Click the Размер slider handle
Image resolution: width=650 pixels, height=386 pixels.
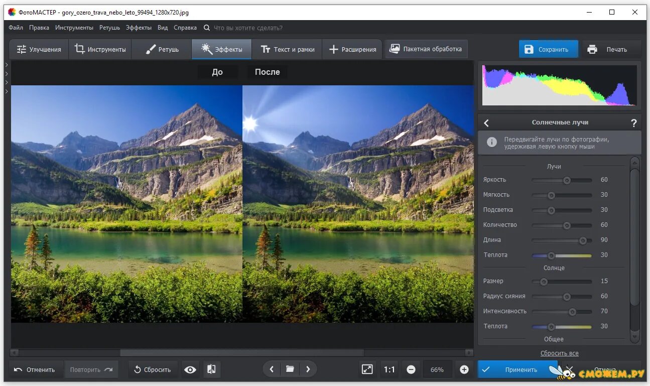(543, 281)
